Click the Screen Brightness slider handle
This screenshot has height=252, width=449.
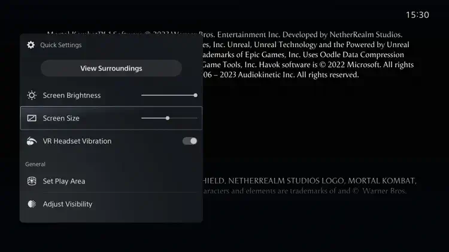pos(195,95)
